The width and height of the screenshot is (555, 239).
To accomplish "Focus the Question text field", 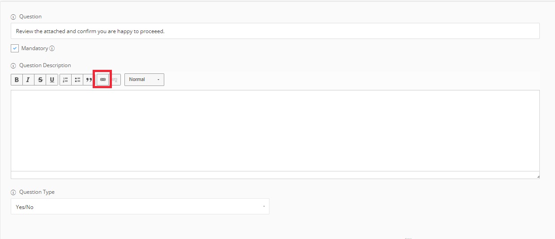I will [x=275, y=31].
